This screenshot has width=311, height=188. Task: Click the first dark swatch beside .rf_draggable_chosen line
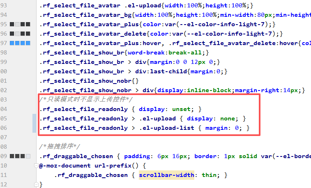coord(12,156)
